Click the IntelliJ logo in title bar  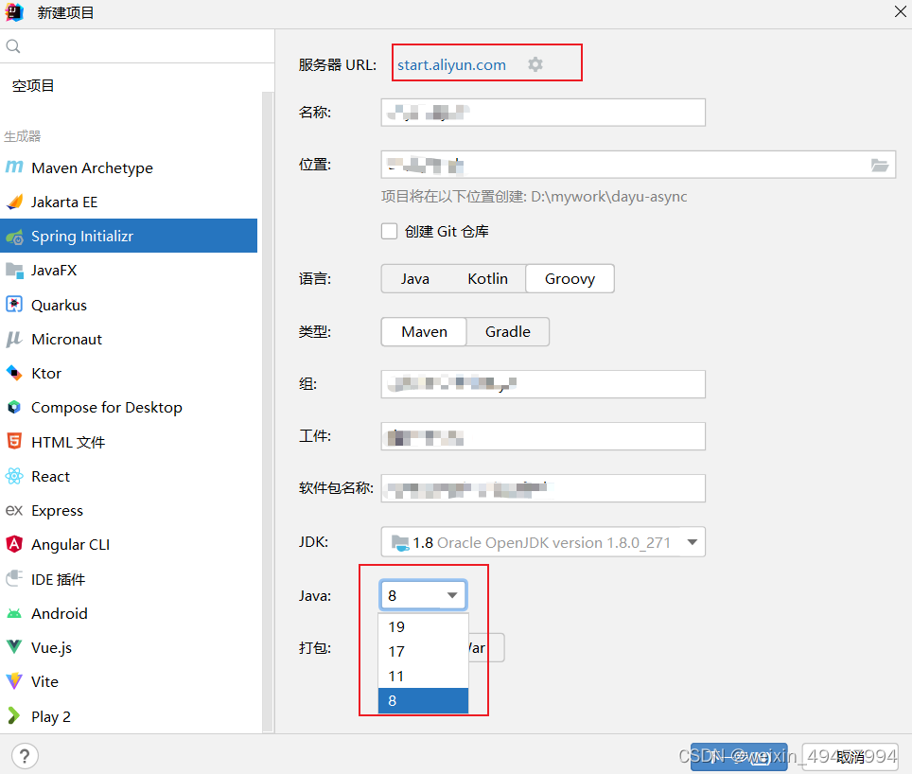pos(14,12)
